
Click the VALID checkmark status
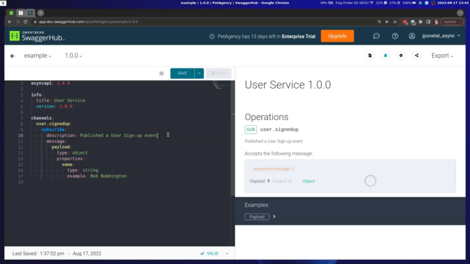point(209,254)
